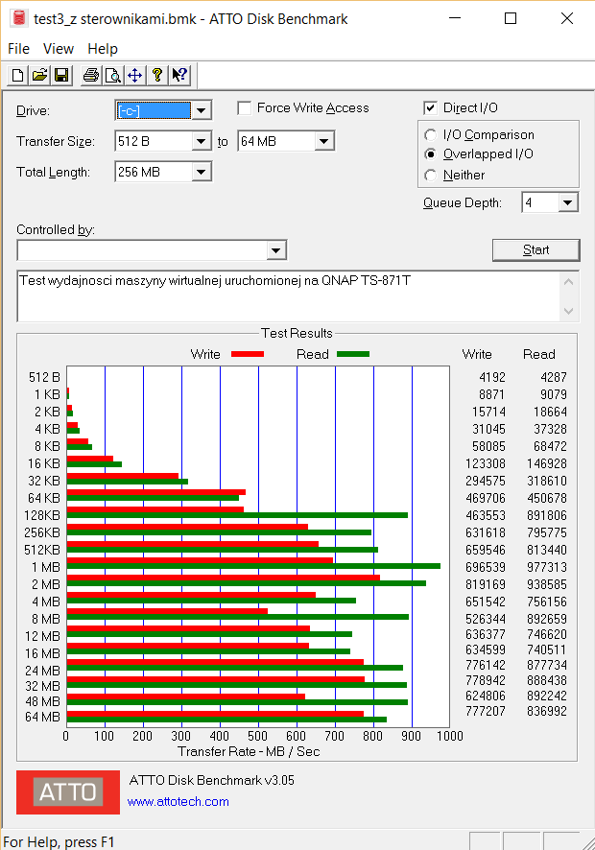Enable Force Write Access checkbox
Screen dimensions: 595x850
[244, 107]
